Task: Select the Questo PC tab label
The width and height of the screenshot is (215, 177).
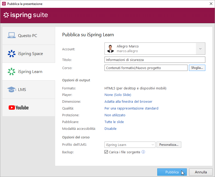Action: tap(27, 36)
